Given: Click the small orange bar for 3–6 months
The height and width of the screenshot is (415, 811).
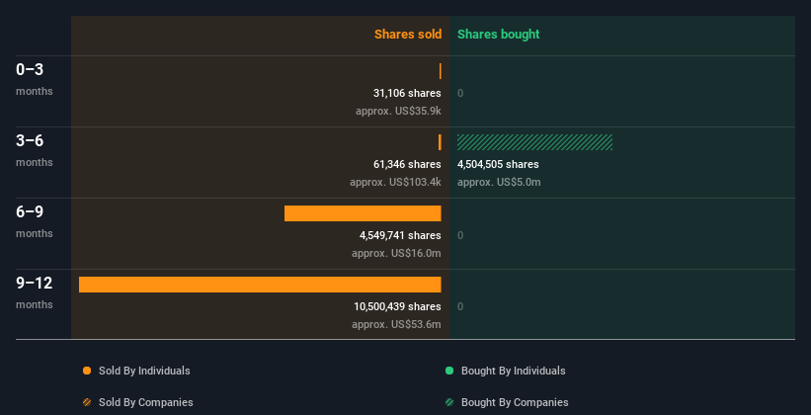Looking at the screenshot, I should 440,142.
